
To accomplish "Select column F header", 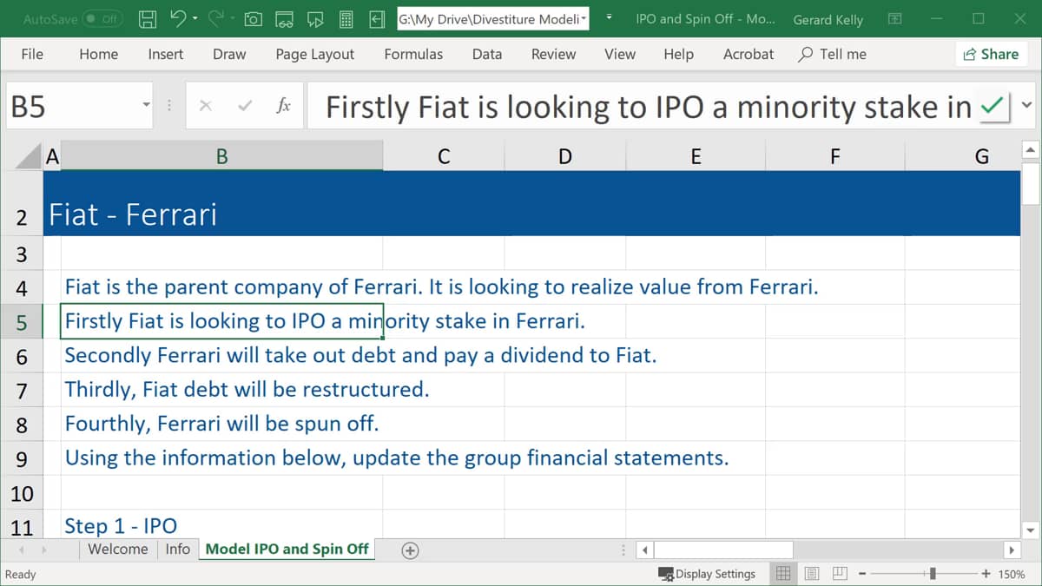I will tap(834, 156).
